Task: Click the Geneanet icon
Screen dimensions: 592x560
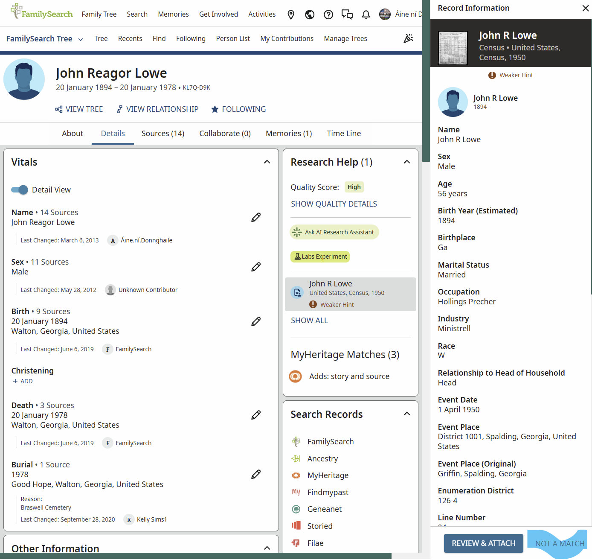Action: click(296, 509)
